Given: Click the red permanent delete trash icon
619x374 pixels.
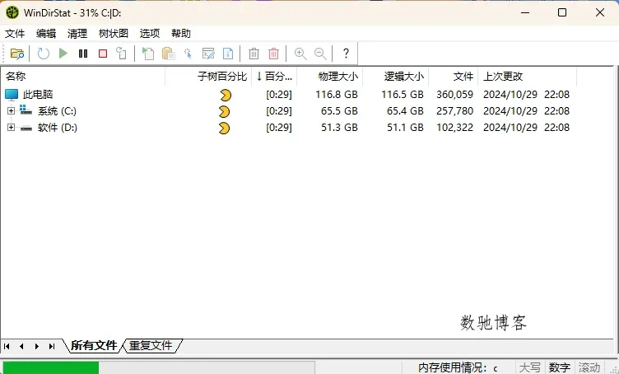Looking at the screenshot, I should coord(273,54).
